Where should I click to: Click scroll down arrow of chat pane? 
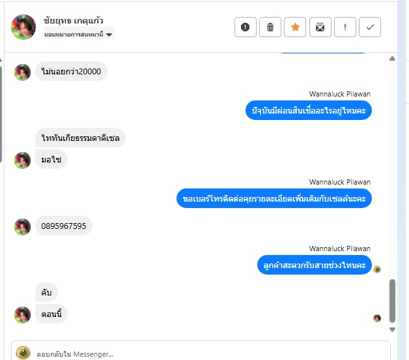[392, 330]
